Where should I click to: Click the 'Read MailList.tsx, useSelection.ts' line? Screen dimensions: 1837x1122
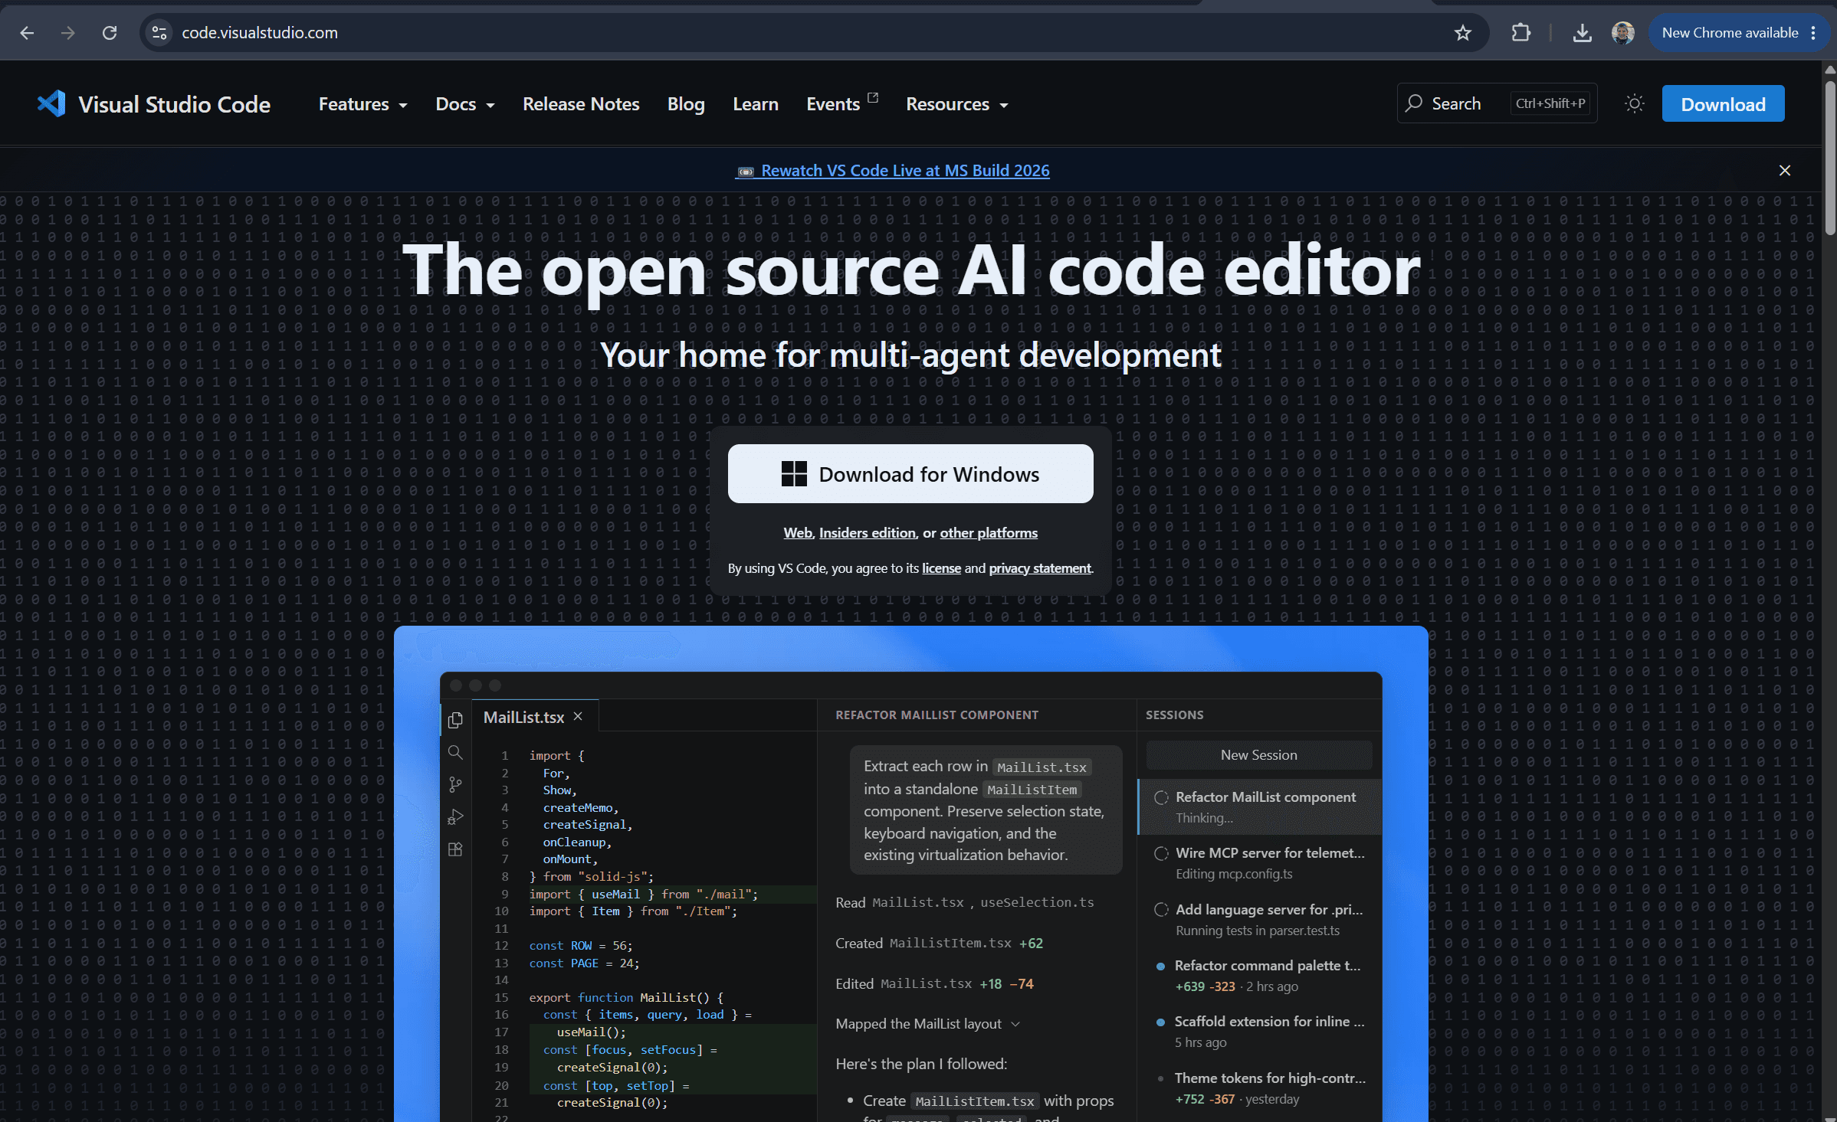(964, 902)
